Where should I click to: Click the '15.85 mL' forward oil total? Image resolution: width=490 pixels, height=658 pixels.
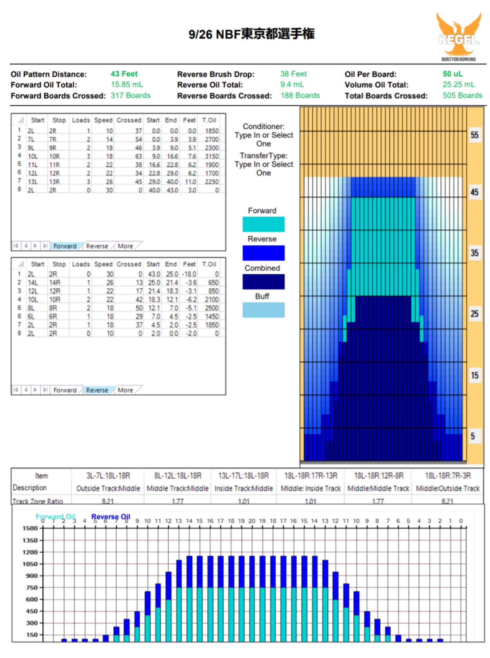tap(127, 84)
